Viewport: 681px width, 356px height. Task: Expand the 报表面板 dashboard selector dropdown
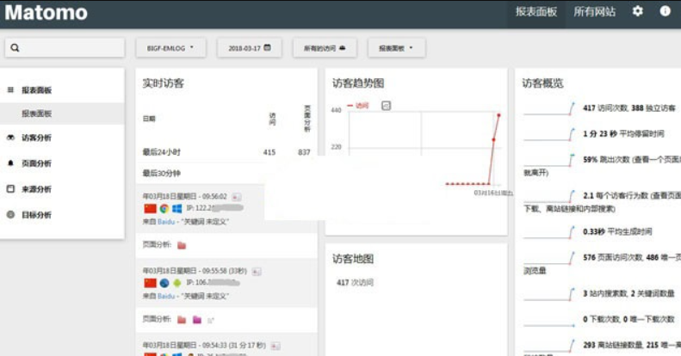pos(396,48)
